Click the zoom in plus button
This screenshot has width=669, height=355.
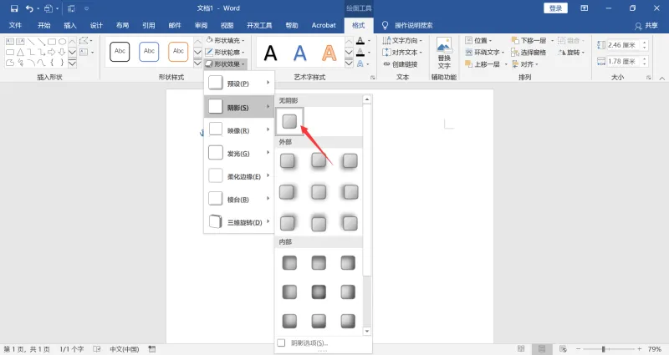pos(639,349)
